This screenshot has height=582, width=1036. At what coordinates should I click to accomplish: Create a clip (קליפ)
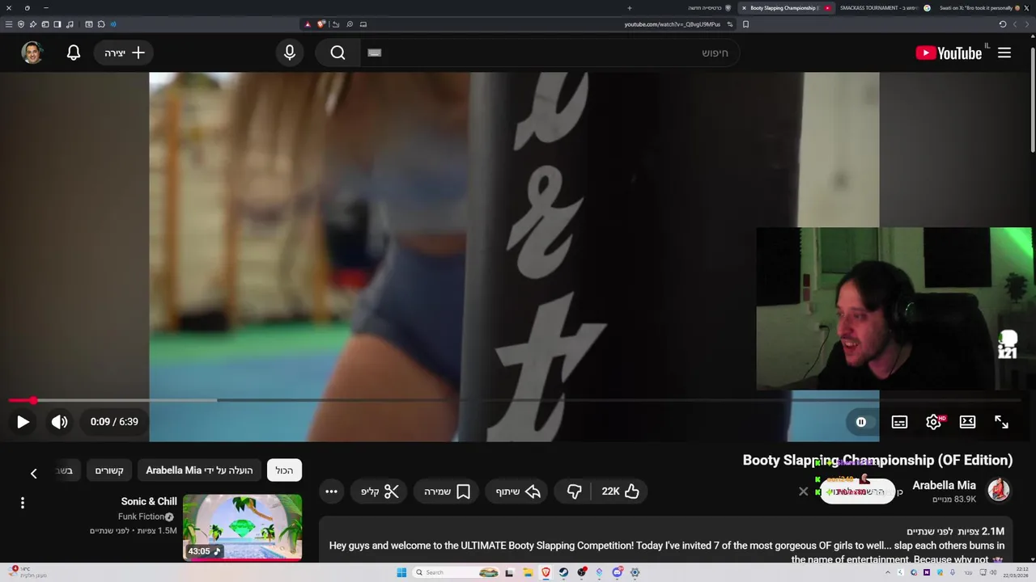380,491
